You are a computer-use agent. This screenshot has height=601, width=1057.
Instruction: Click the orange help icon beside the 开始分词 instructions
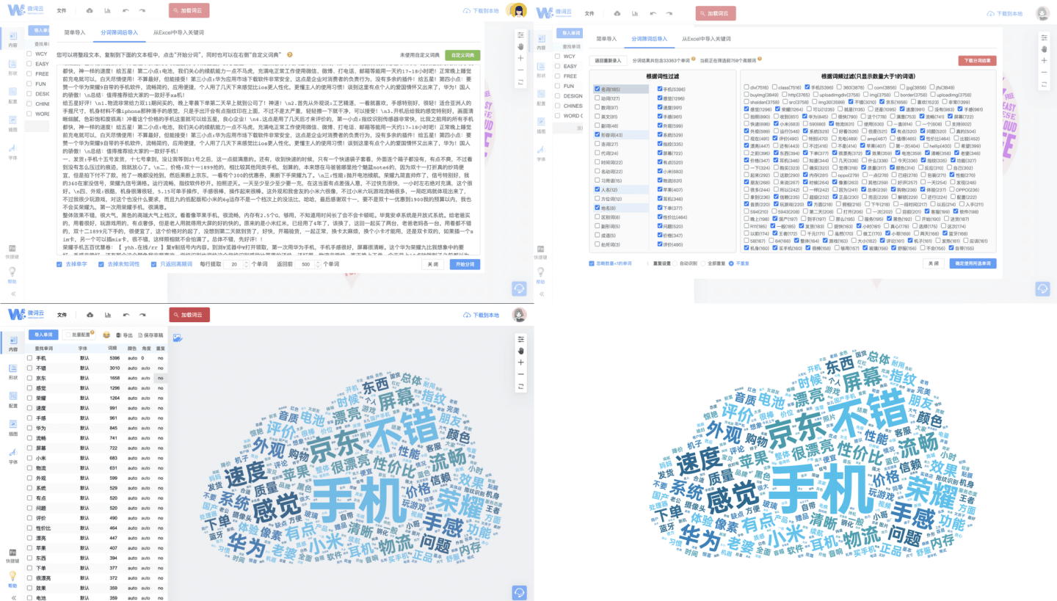[x=290, y=54]
